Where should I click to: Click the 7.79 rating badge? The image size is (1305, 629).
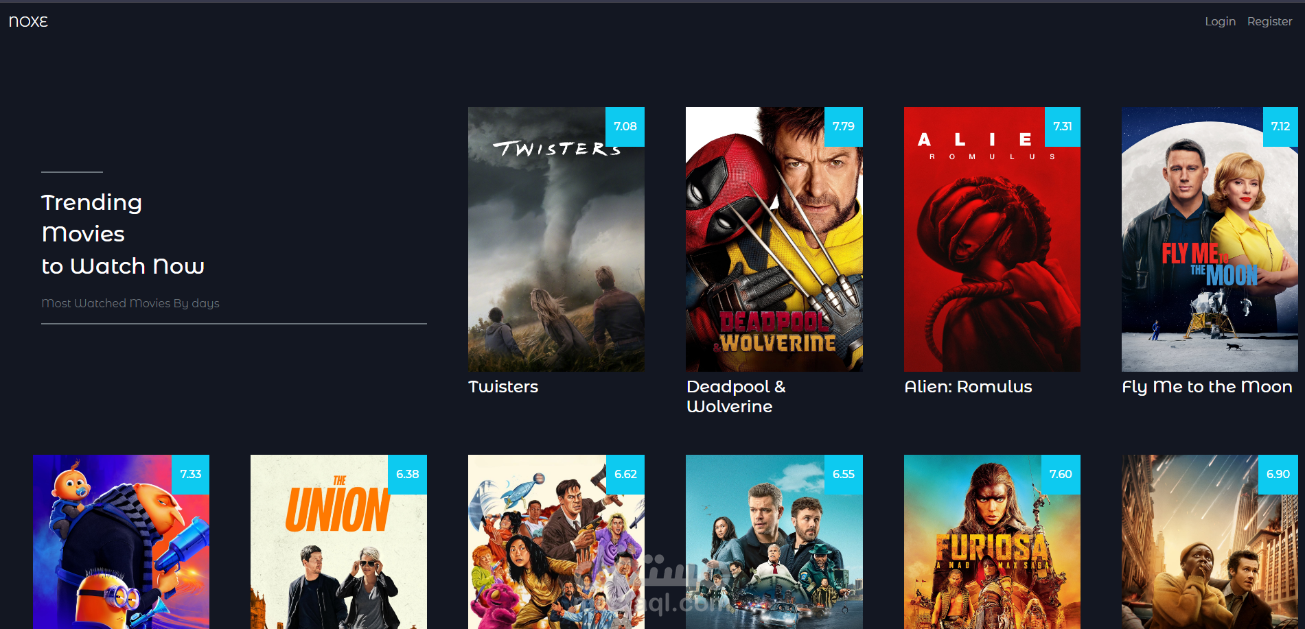coord(843,127)
